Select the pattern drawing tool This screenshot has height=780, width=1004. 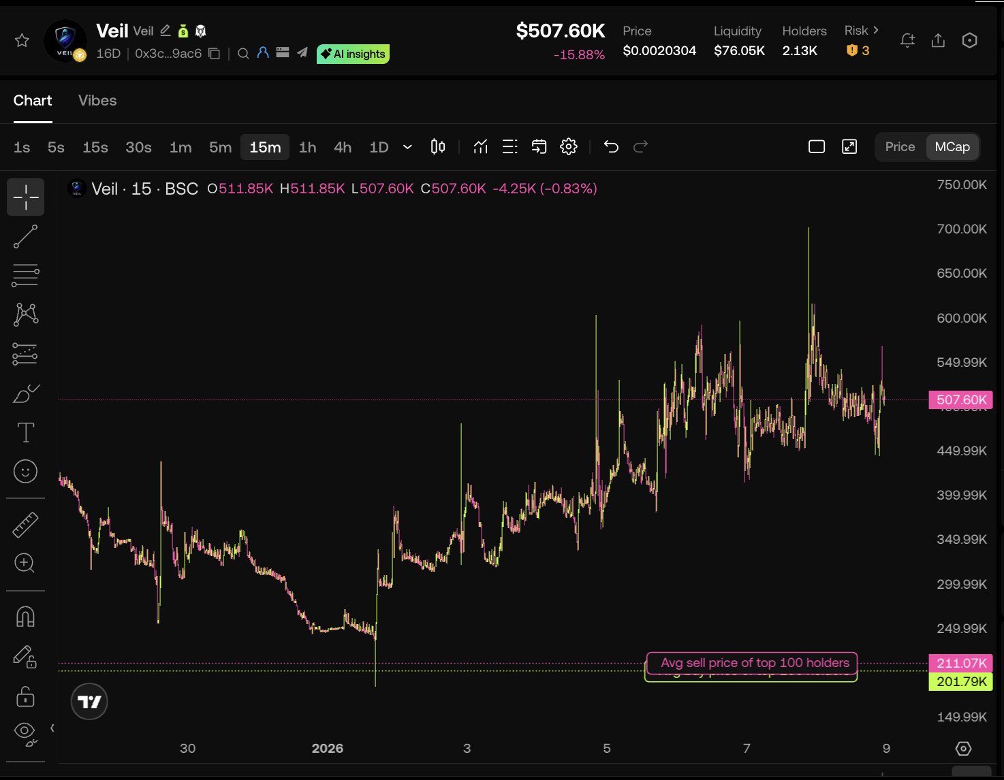[26, 314]
